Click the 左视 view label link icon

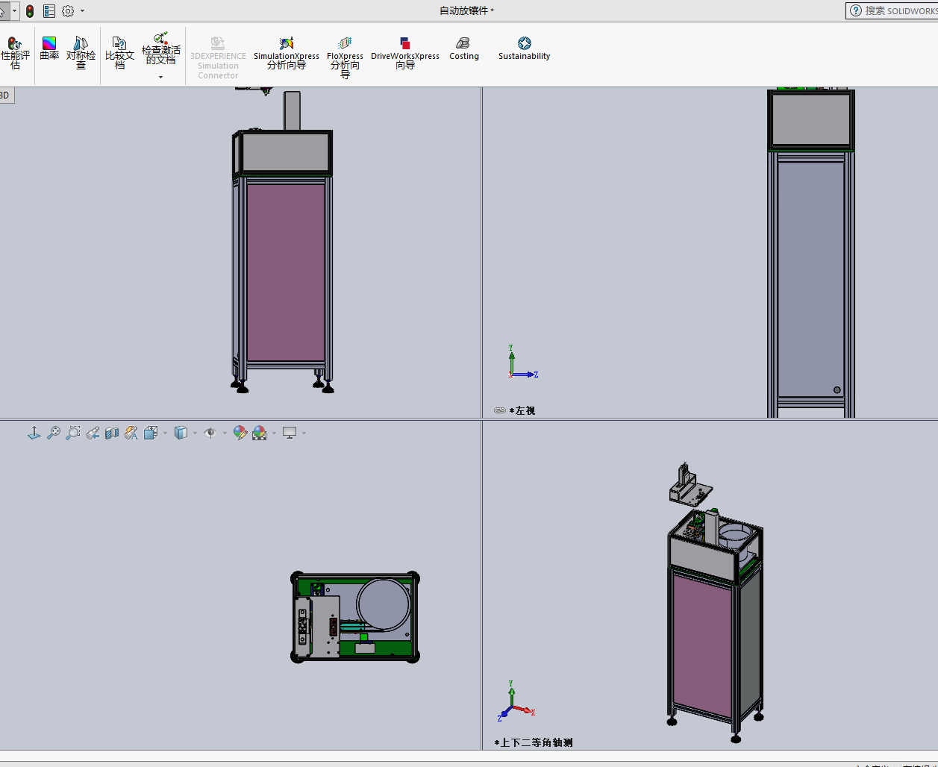point(500,410)
